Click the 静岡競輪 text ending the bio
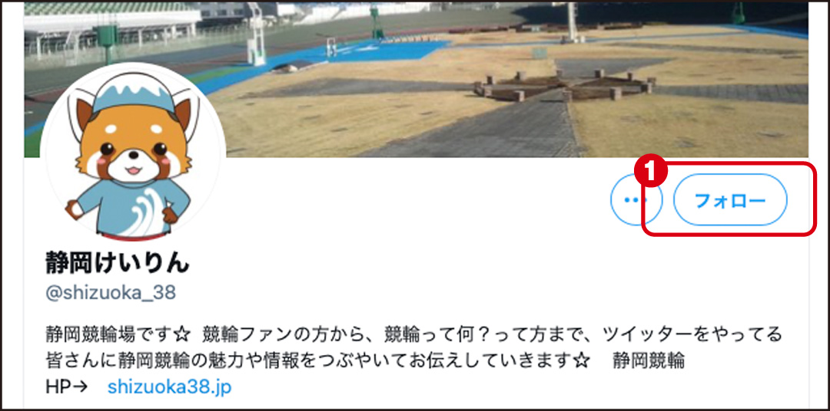 (649, 361)
